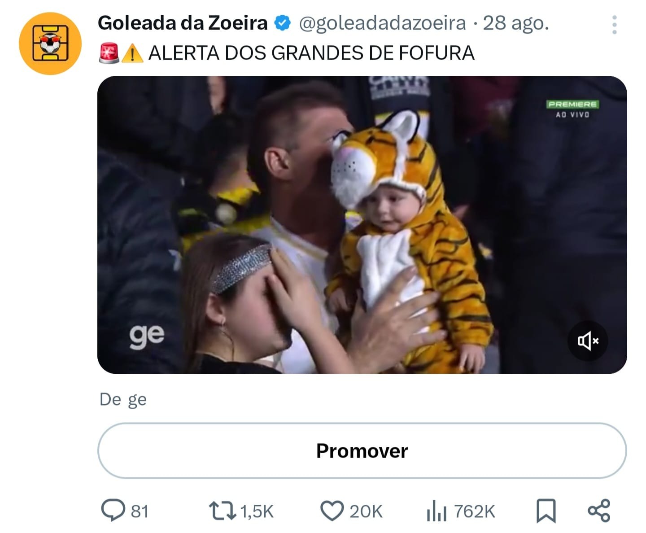This screenshot has height=533, width=646.
Task: Click the blue verified badge
Action: click(283, 23)
